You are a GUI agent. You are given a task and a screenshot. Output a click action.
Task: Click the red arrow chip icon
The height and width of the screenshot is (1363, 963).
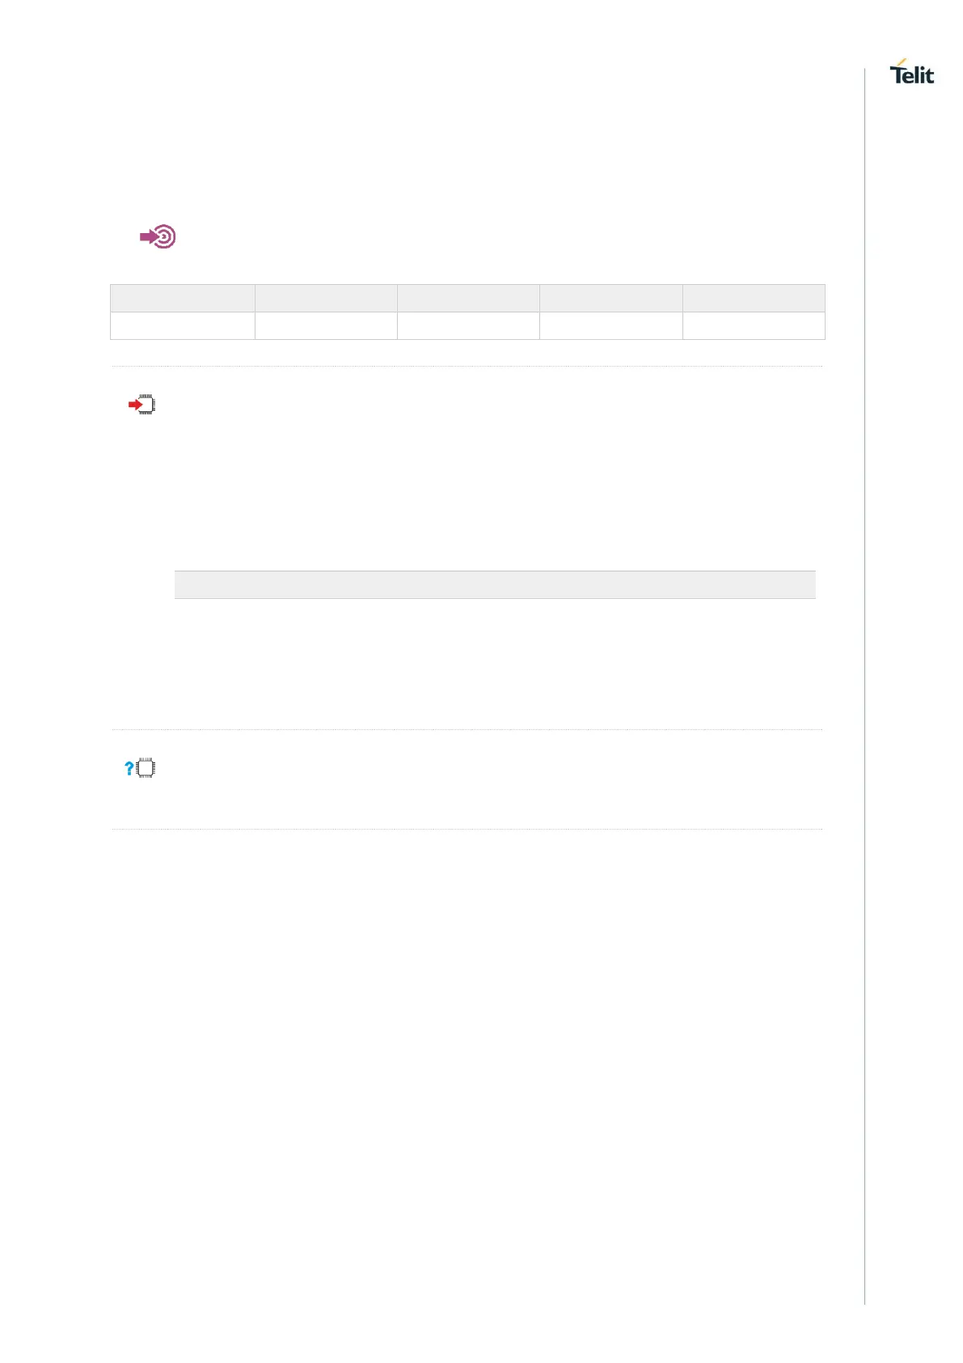click(142, 404)
